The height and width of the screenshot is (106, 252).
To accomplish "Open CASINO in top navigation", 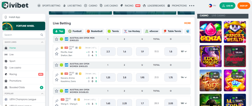I will [91, 6].
